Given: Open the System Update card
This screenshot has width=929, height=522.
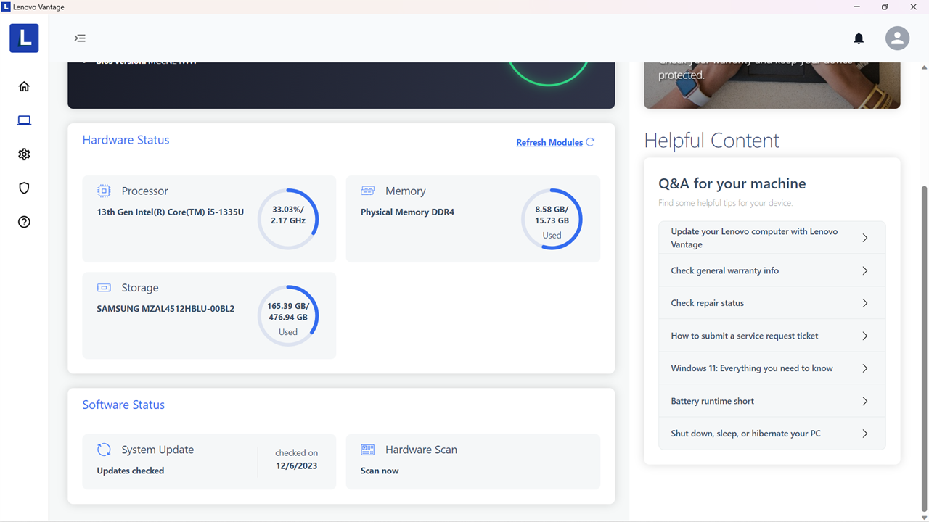Looking at the screenshot, I should 209,462.
